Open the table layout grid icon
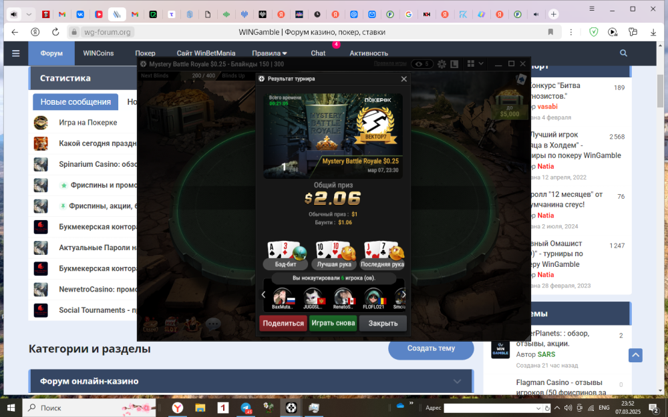This screenshot has width=668, height=417. (x=471, y=64)
